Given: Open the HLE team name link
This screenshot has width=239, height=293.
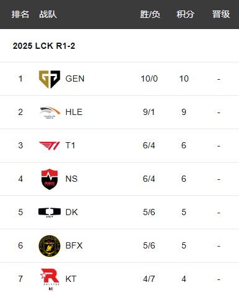Looking at the screenshot, I should tap(74, 112).
